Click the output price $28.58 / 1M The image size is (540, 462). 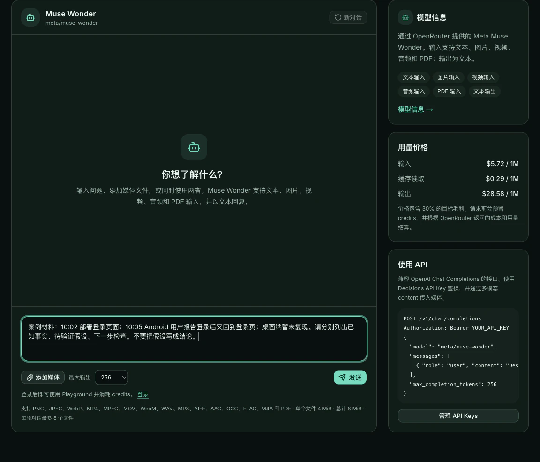point(500,194)
